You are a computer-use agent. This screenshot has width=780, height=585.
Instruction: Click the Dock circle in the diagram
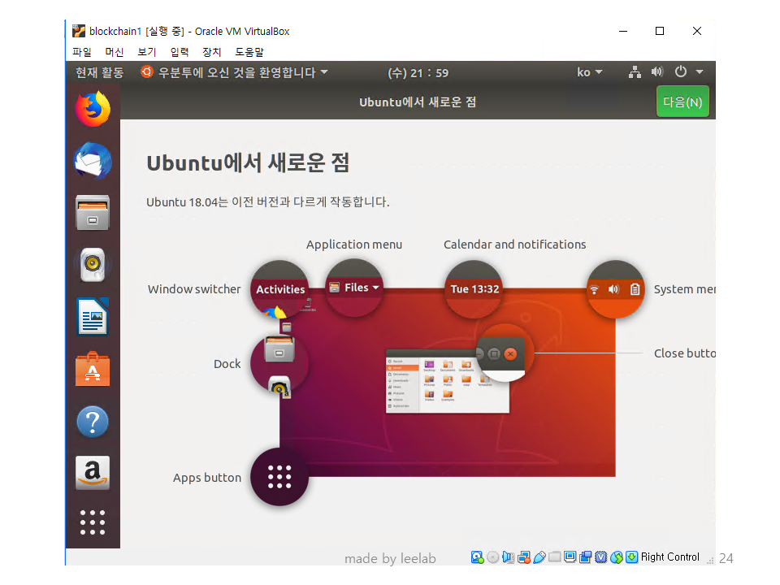tap(279, 363)
